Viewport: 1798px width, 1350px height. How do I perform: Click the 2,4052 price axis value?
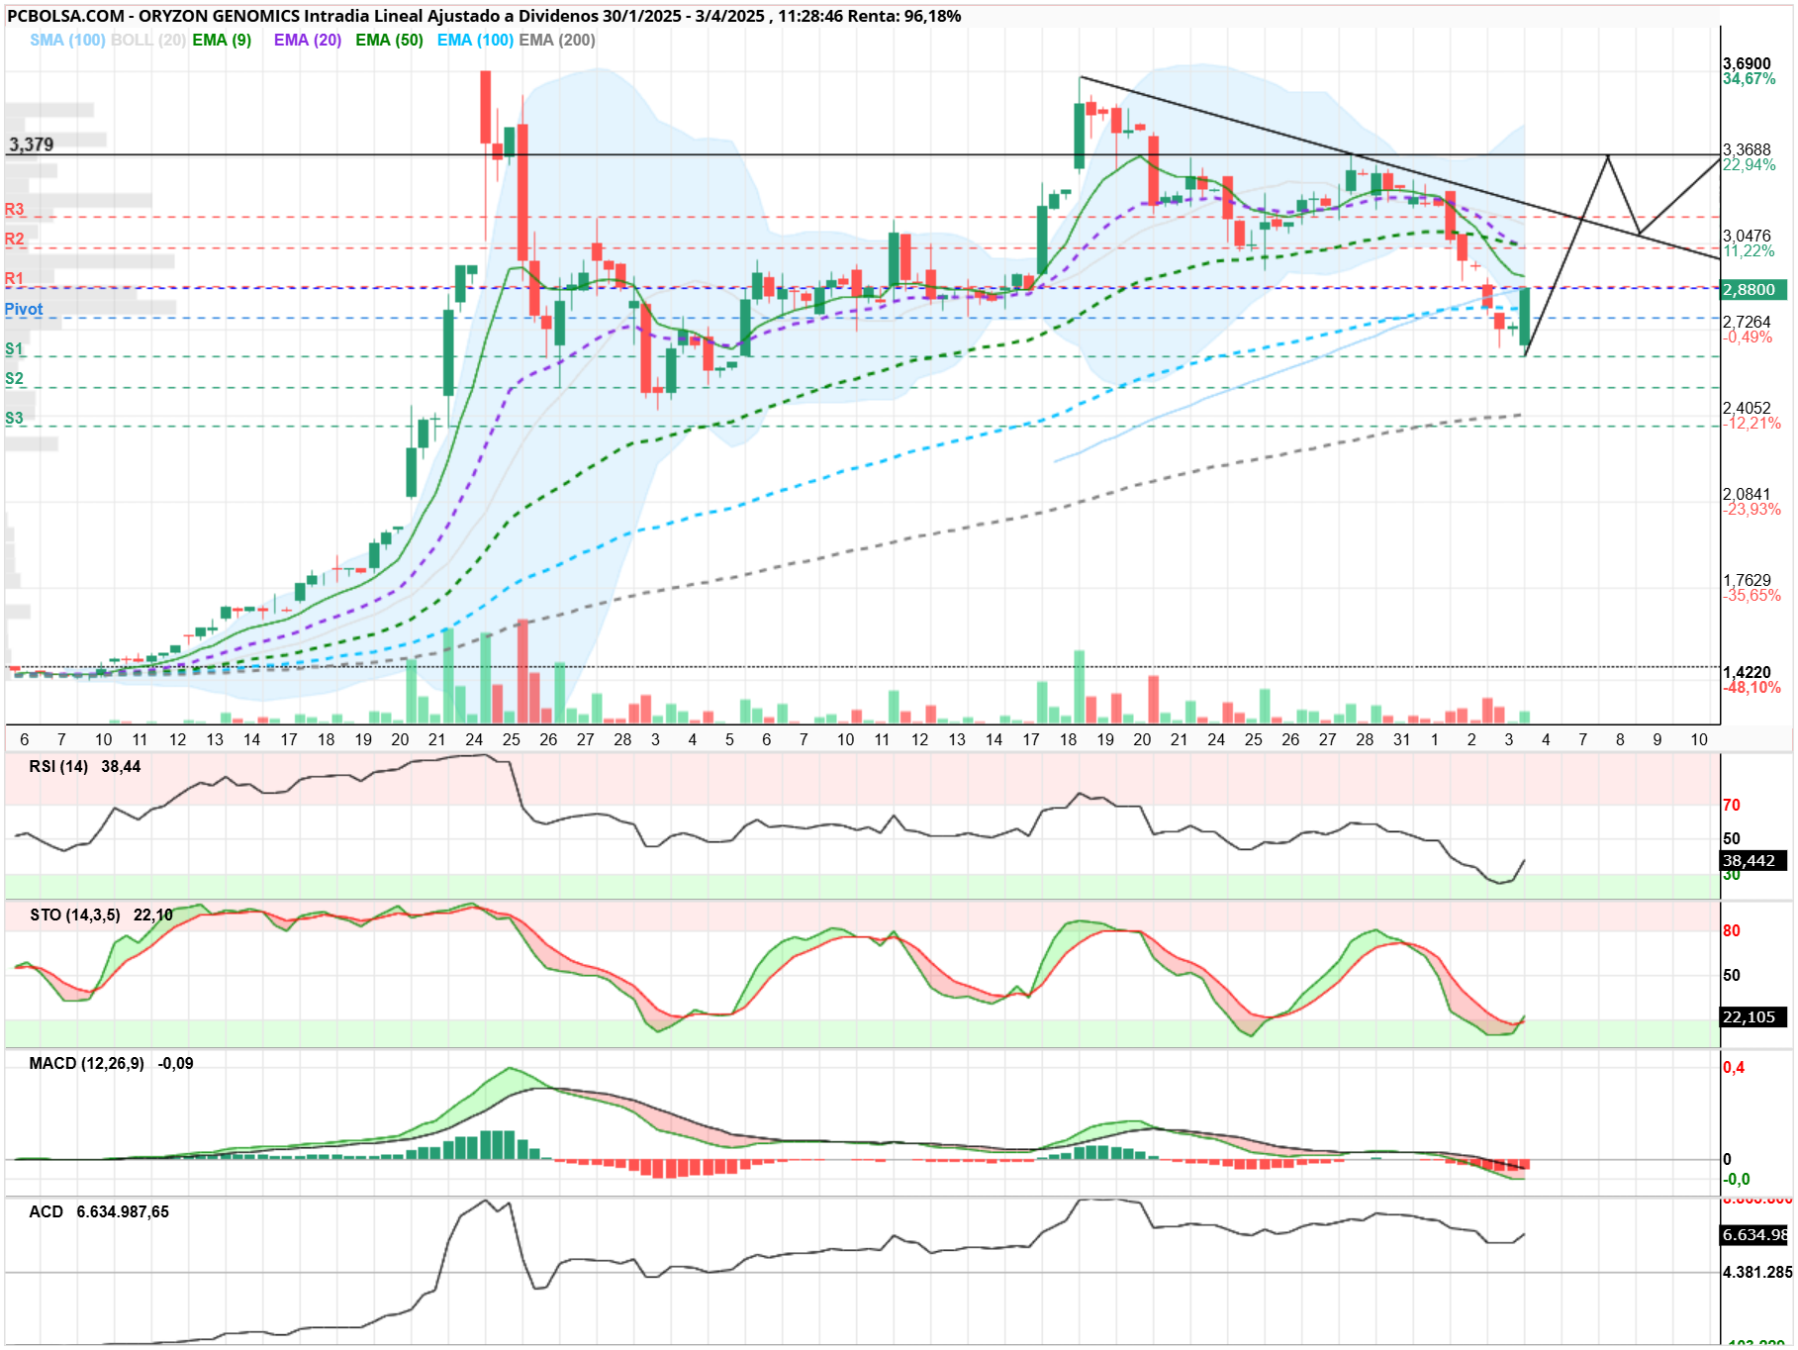coord(1747,408)
